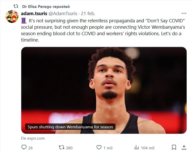
Task: Repost using the arrows icon beside 380
Action: (62, 148)
